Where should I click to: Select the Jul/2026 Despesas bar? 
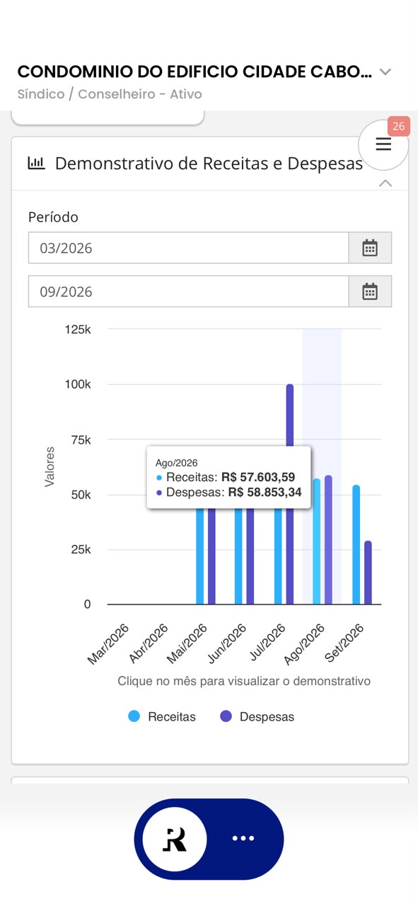point(290,494)
